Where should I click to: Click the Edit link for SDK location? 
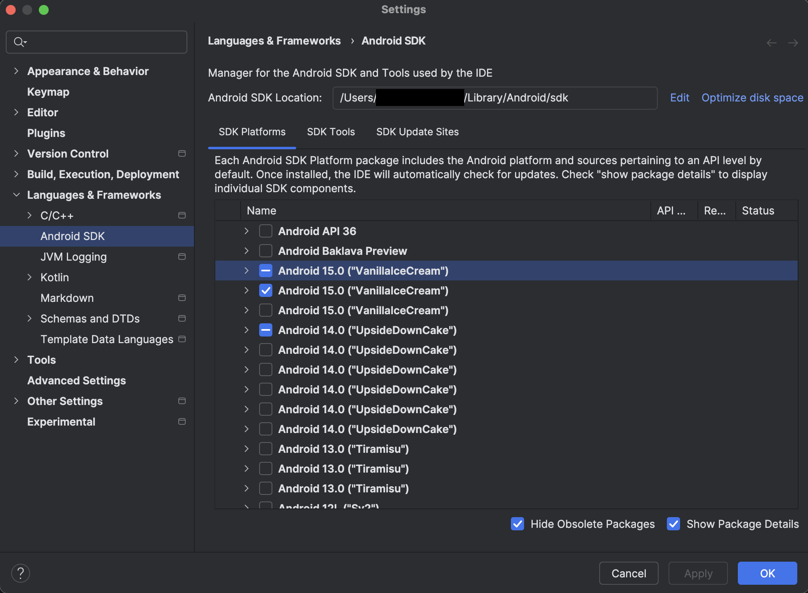[x=680, y=98]
